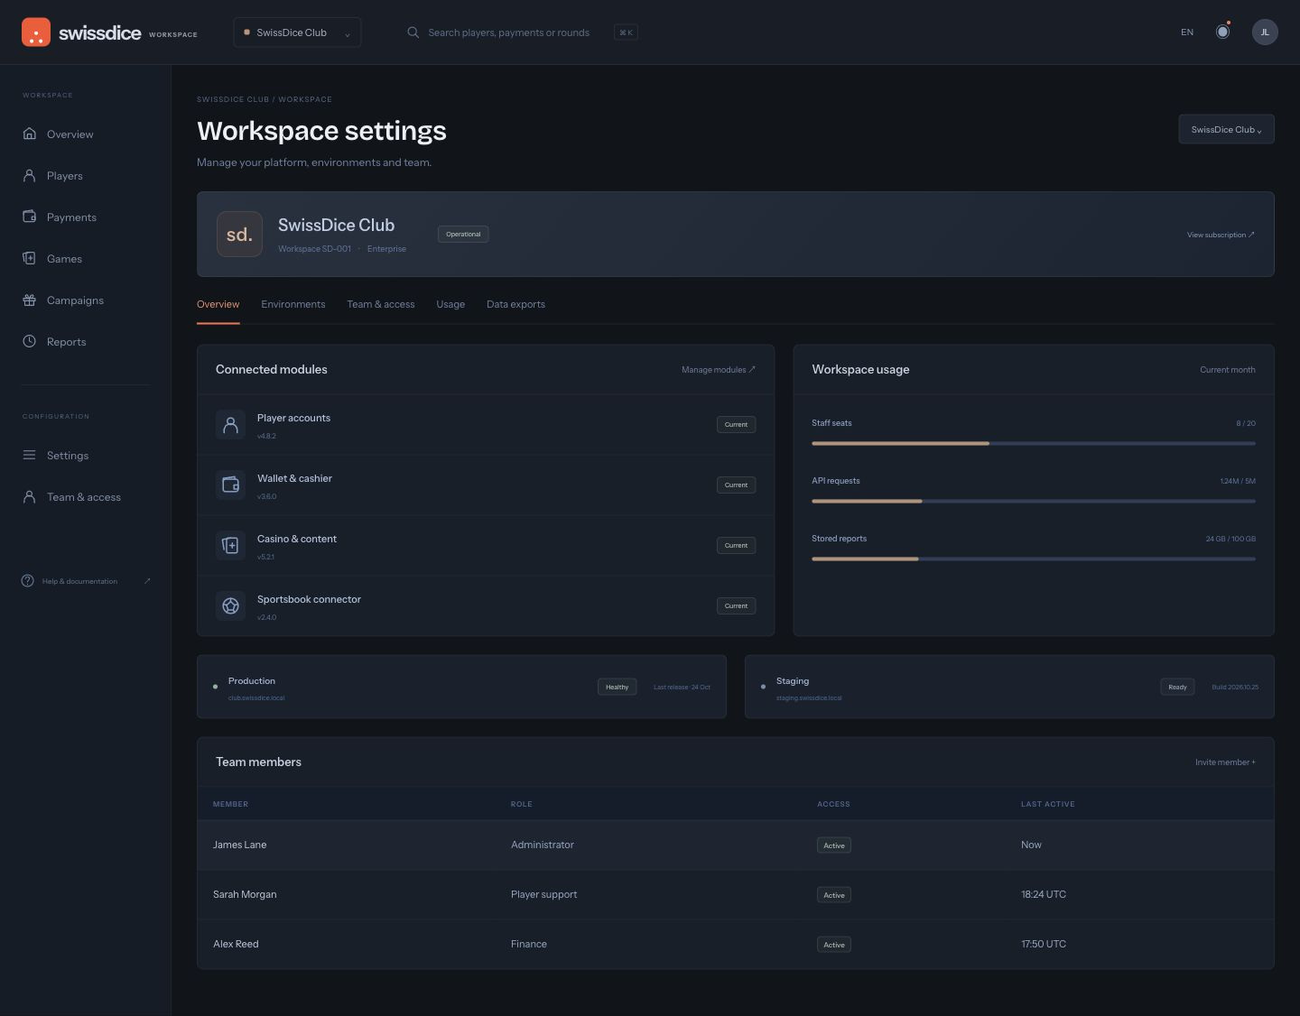Viewport: 1300px width, 1016px height.
Task: Click the Stored reports usage bar
Action: tap(1034, 559)
